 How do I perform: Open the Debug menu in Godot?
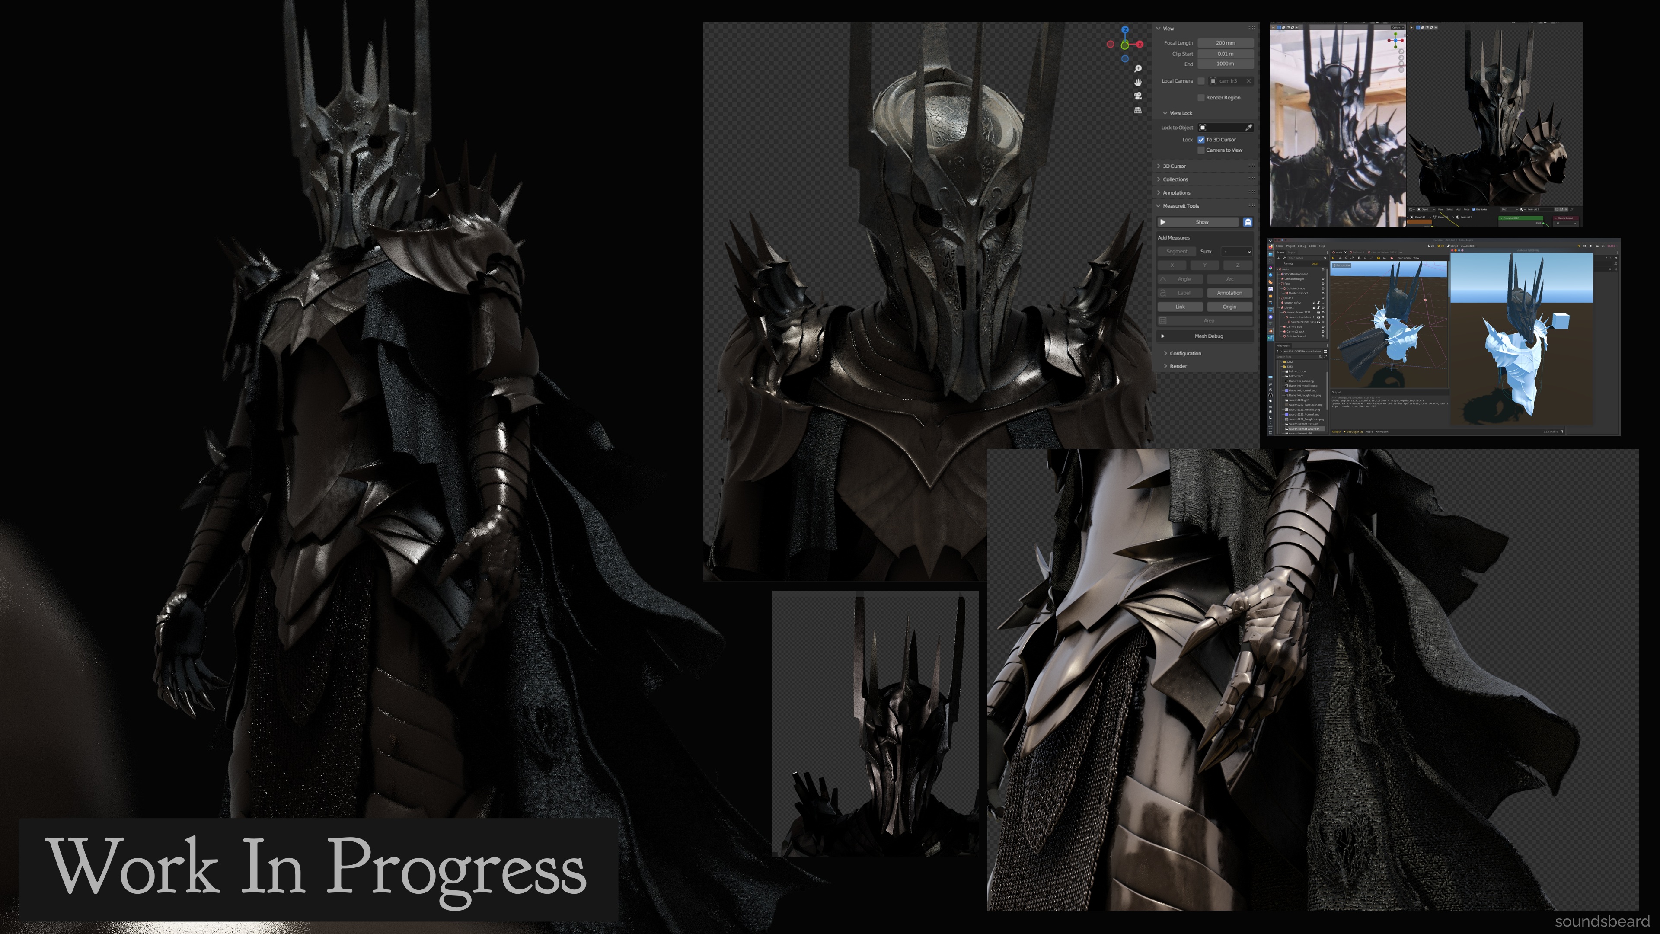click(1302, 246)
